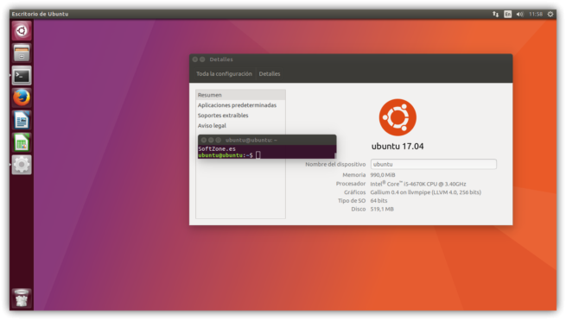Click SoftZone.es text in terminal
The width and height of the screenshot is (566, 320).
click(217, 149)
